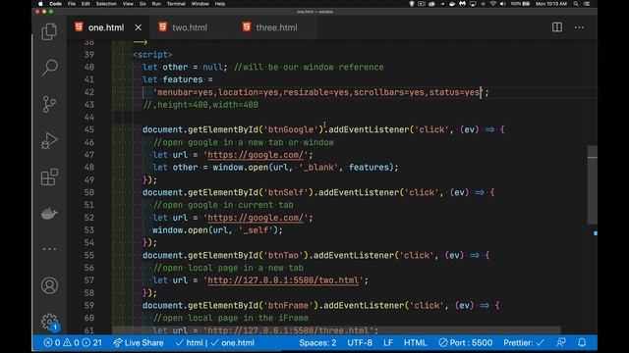Follow the 127.0.0.1:5500/three.html link on line 61

coord(288,330)
